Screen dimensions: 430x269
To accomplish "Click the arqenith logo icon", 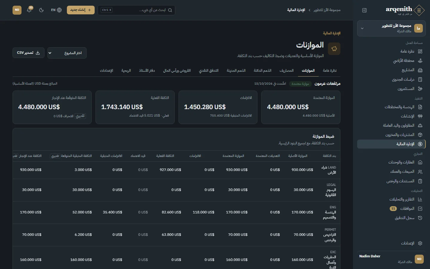I will (419, 10).
